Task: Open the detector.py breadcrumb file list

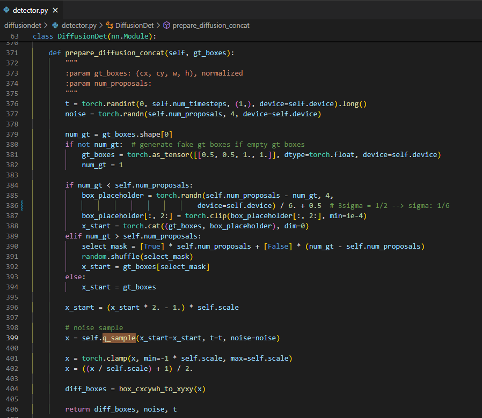Action: coord(79,25)
